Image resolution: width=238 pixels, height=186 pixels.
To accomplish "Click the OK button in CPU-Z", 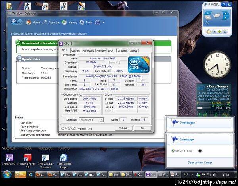I will (x=142, y=128).
